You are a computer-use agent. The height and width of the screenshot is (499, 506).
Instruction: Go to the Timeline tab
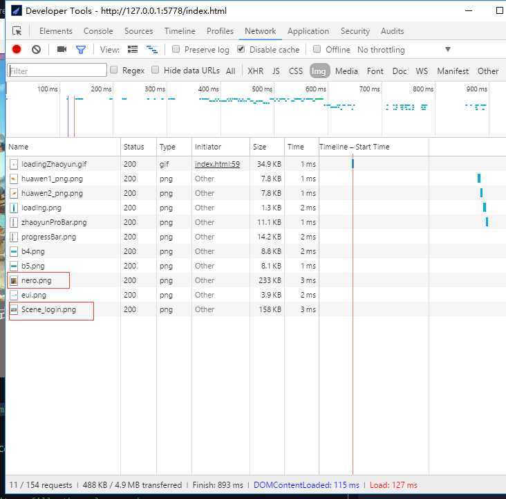point(180,31)
